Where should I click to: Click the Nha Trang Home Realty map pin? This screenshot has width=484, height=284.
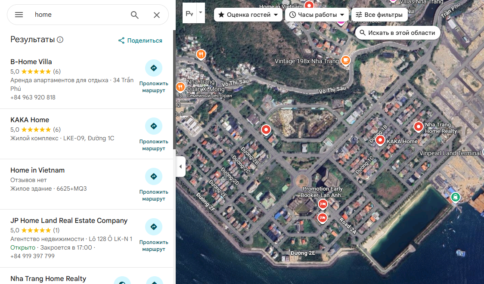point(418,127)
